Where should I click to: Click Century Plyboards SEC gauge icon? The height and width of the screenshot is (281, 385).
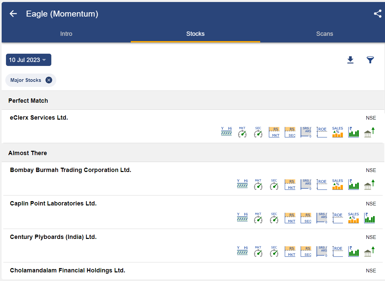pyautogui.click(x=274, y=251)
